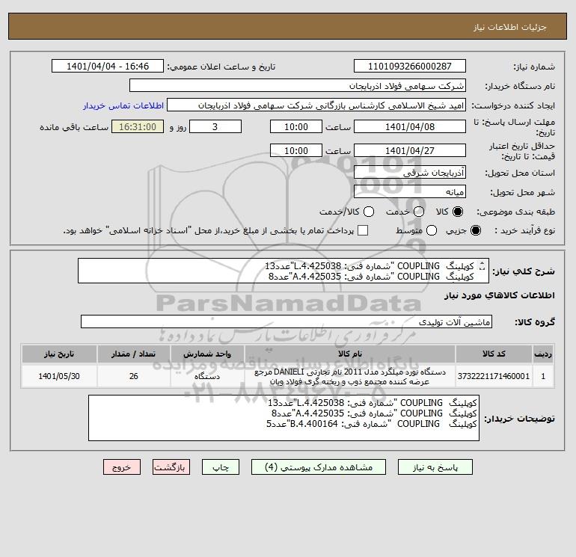Viewport: 576px width, 557px height.
Task: Click the گروه کالا field ماشین آلات تولیدی
Action: point(287,321)
